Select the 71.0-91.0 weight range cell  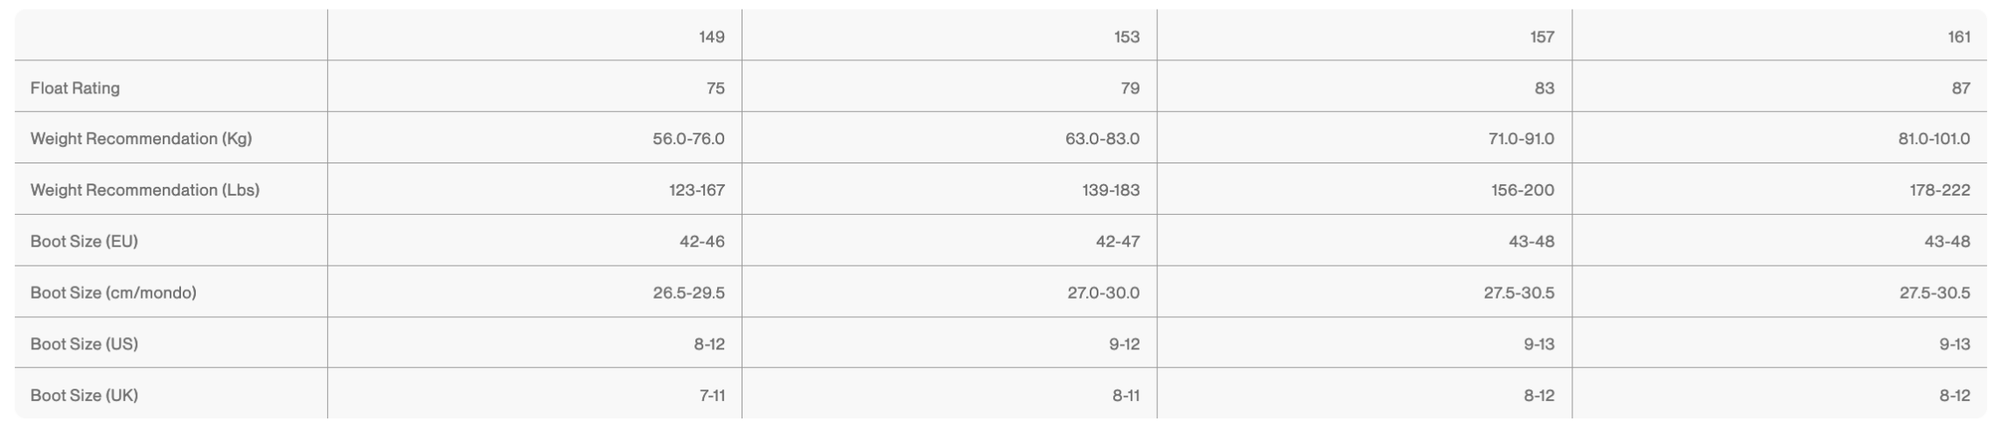1521,139
